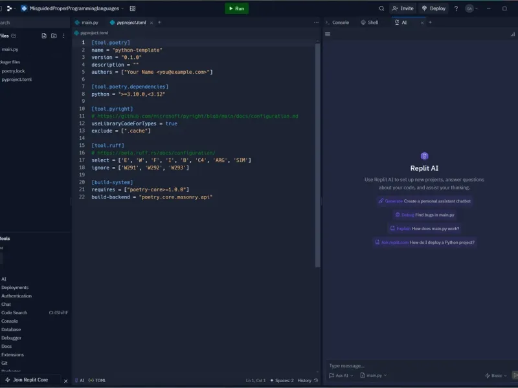This screenshot has height=388, width=518.
Task: Click the pyproject.toml breadcrumb above the editor
Action: 91,33
